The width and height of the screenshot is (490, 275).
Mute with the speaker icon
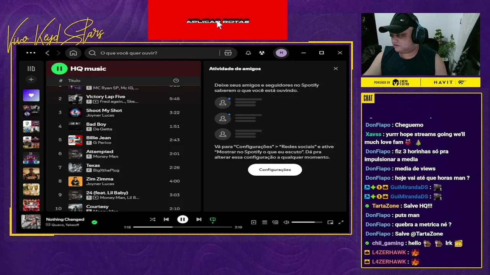click(x=286, y=222)
